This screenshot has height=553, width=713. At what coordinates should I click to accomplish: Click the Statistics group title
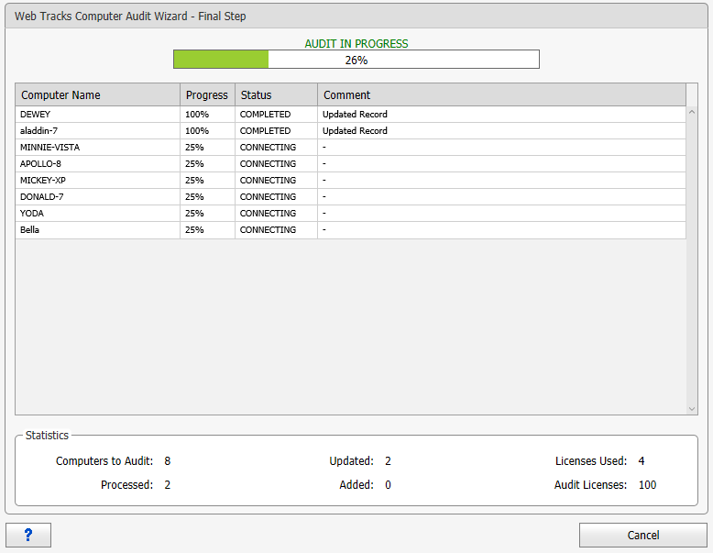(47, 435)
